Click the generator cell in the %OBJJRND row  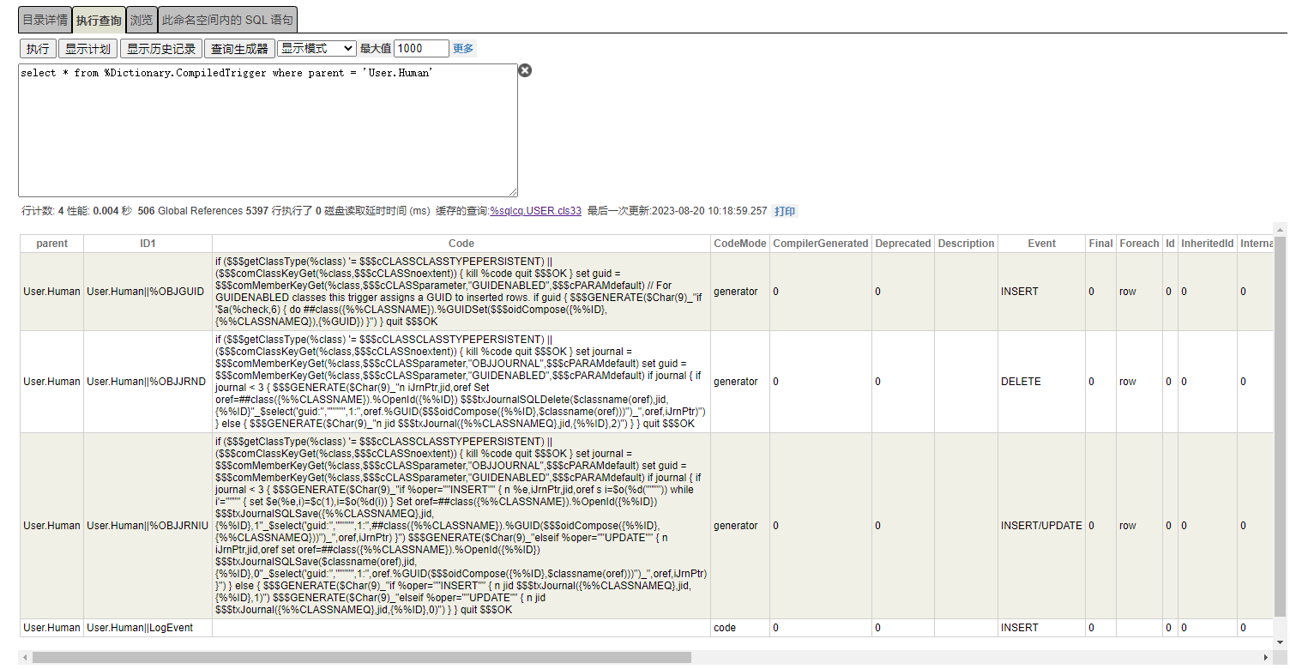740,382
